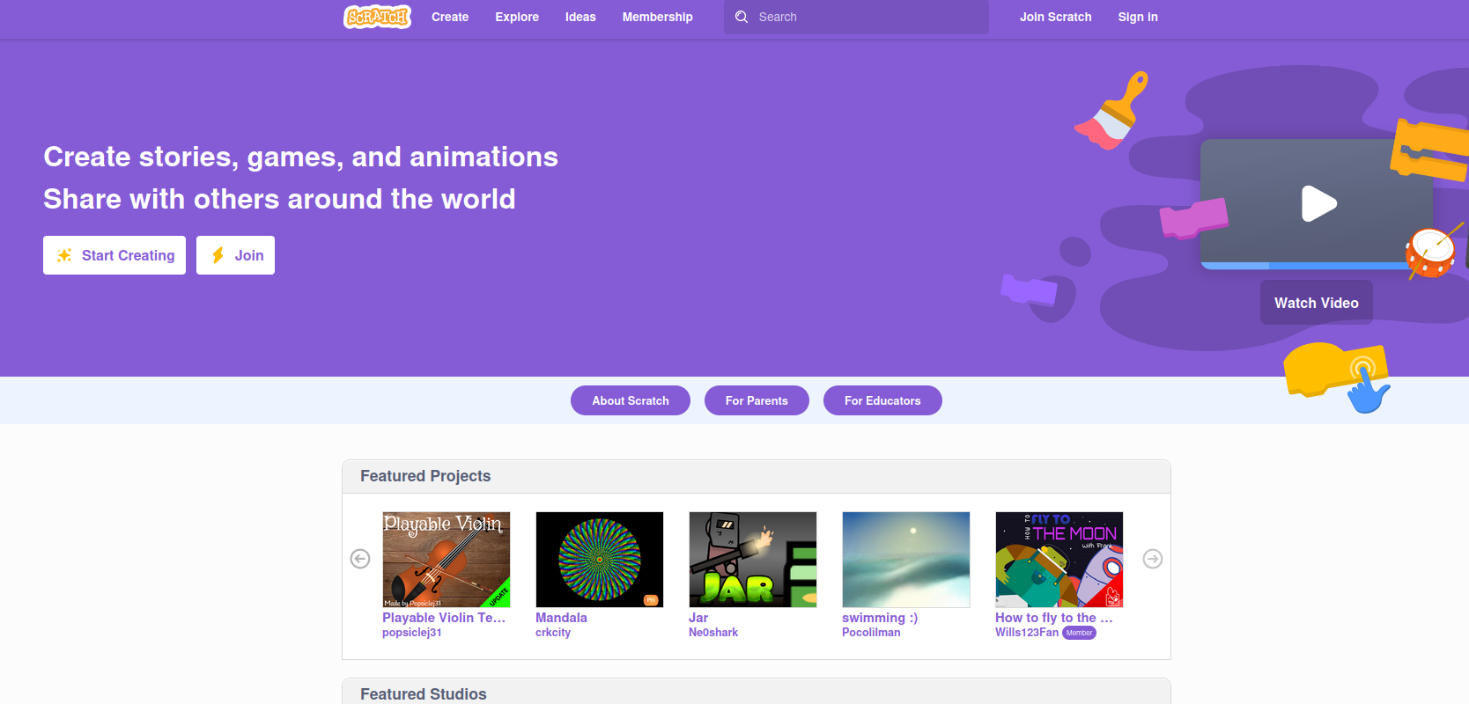The height and width of the screenshot is (704, 1469).
Task: Click the lightning bolt icon on Join
Action: (218, 255)
